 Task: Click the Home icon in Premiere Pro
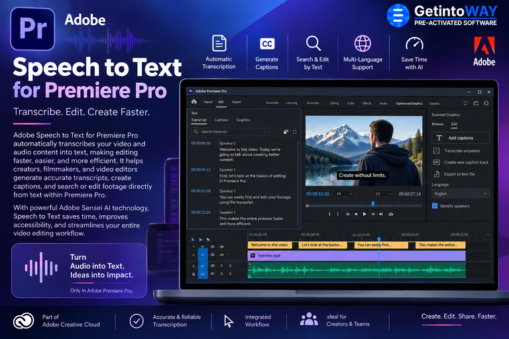(x=194, y=102)
